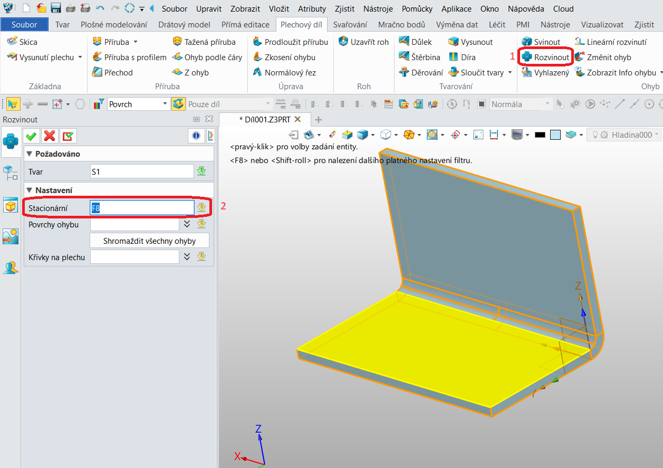
Task: Click the Vyhlazený tool
Action: coord(545,72)
